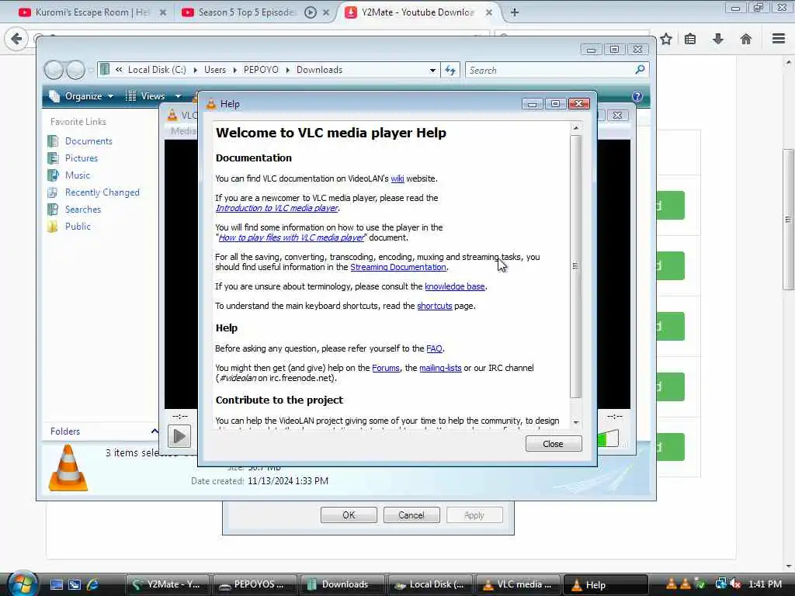Image resolution: width=795 pixels, height=596 pixels.
Task: Open How to play files with VLC link
Action: 291,237
